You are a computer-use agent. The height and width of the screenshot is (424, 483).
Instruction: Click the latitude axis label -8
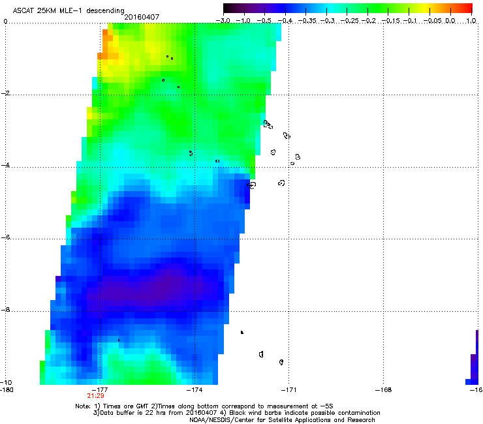(6, 309)
